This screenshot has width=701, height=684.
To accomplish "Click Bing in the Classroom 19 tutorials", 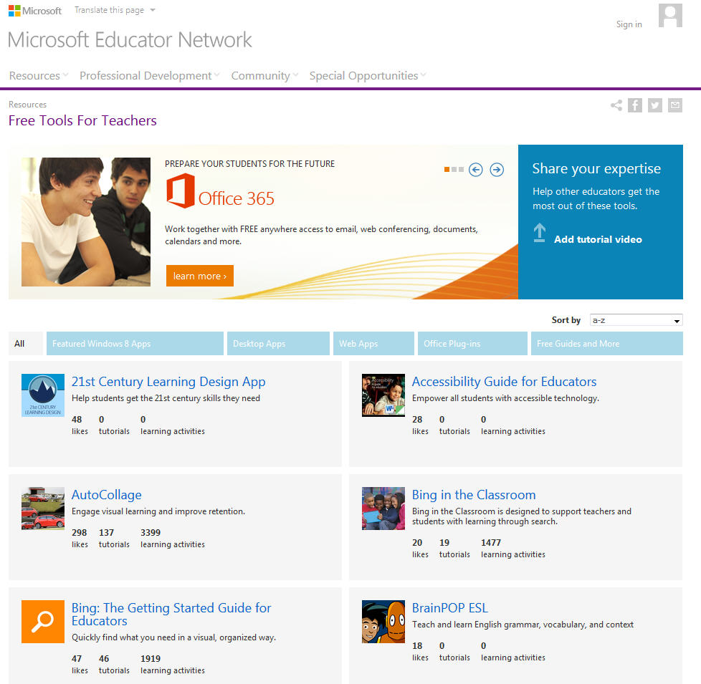I will point(444,542).
